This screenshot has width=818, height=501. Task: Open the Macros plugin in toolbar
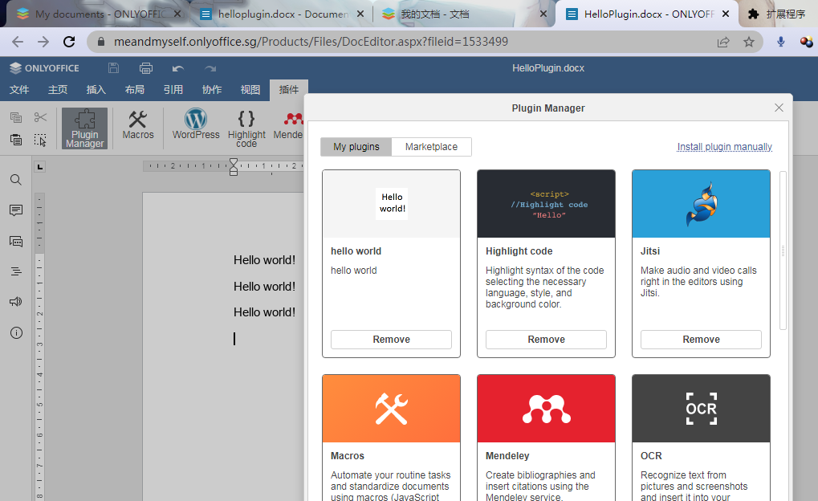pos(138,125)
